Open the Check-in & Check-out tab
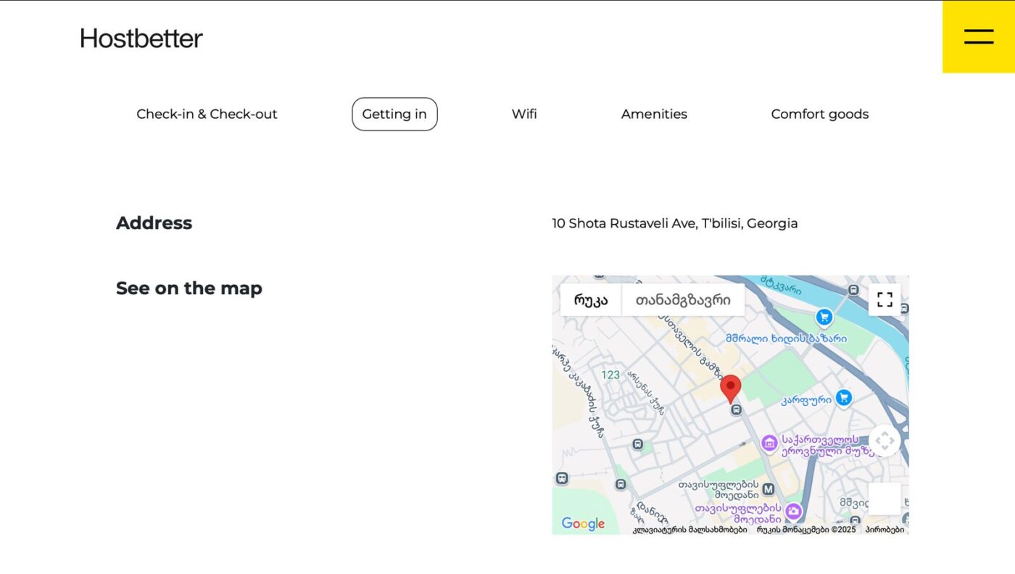This screenshot has height=574, width=1015. point(207,114)
